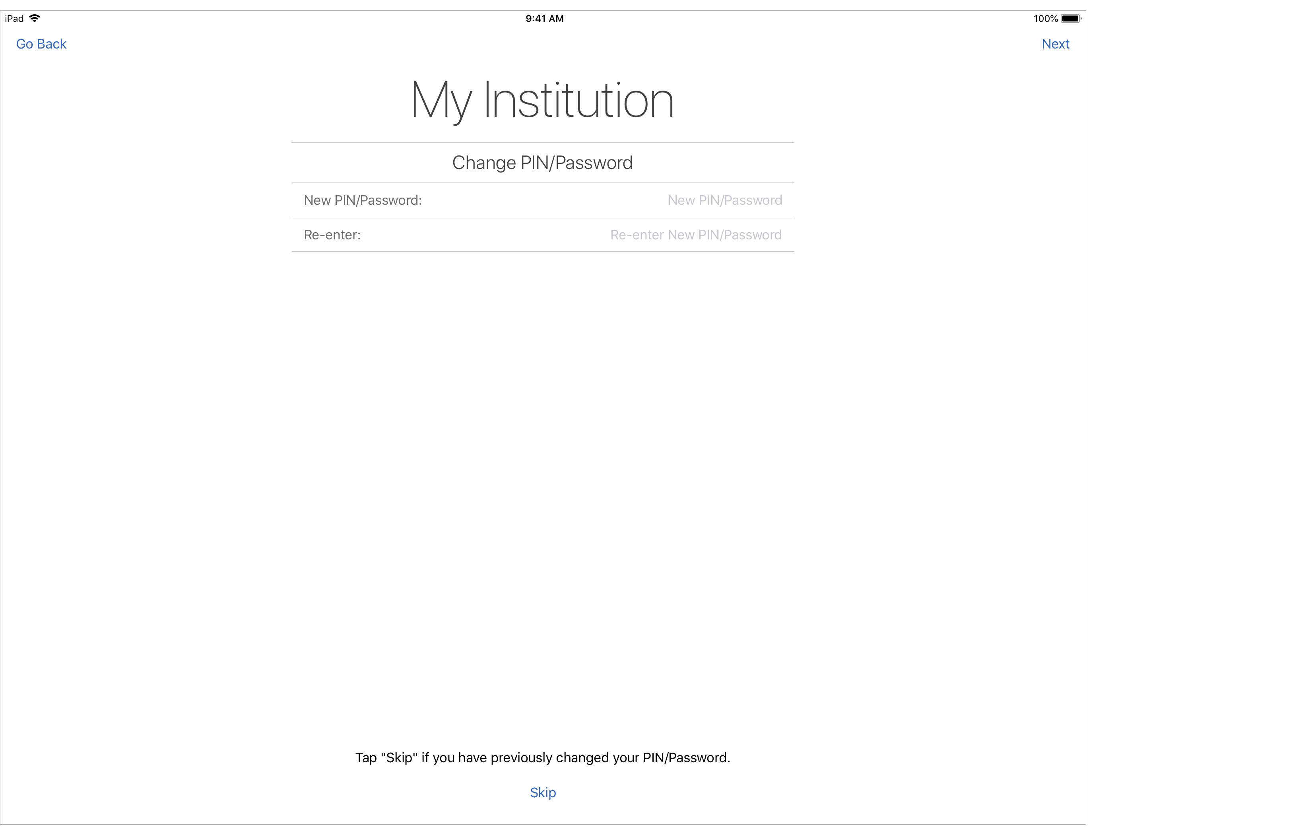
Task: Select the Re-enter New PIN/Password field
Action: 695,235
